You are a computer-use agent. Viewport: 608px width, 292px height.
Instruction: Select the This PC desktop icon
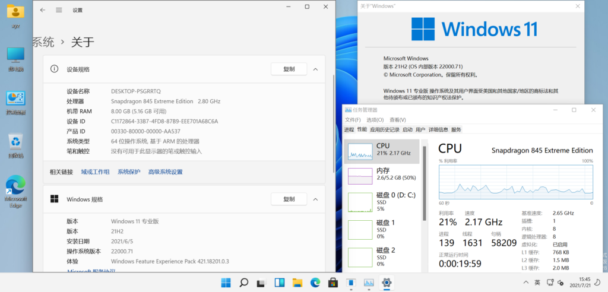pos(15,59)
